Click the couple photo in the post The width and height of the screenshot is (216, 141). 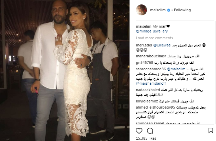tap(65, 70)
